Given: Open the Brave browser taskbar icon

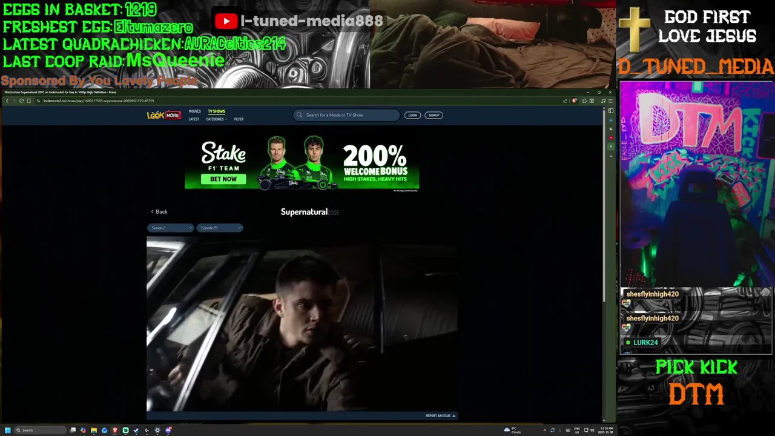Looking at the screenshot, I should (115, 430).
